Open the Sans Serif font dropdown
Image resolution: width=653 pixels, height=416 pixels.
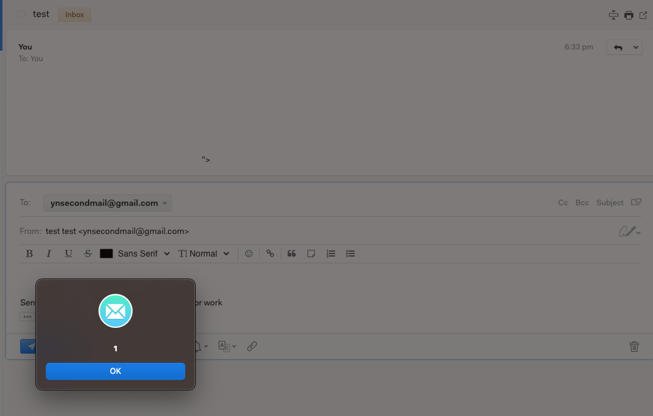[144, 254]
